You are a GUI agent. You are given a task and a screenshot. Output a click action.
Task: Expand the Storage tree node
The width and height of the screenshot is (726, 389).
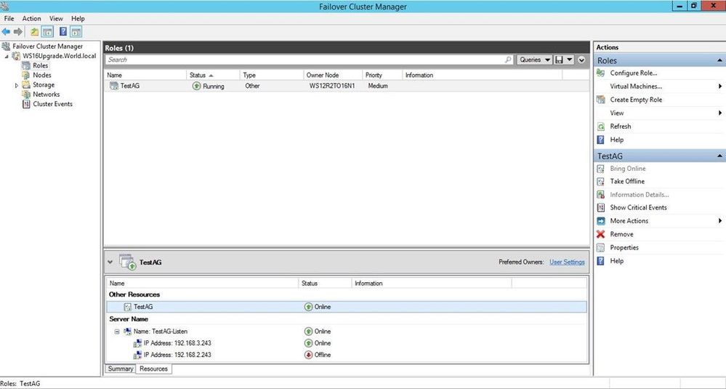click(x=17, y=85)
